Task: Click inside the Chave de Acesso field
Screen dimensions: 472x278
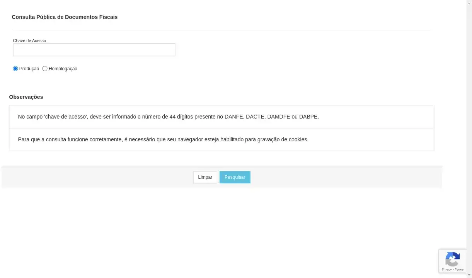Action: click(x=94, y=49)
